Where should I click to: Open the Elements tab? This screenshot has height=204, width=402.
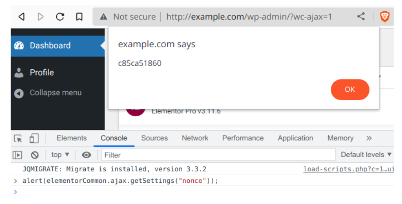[x=72, y=138]
